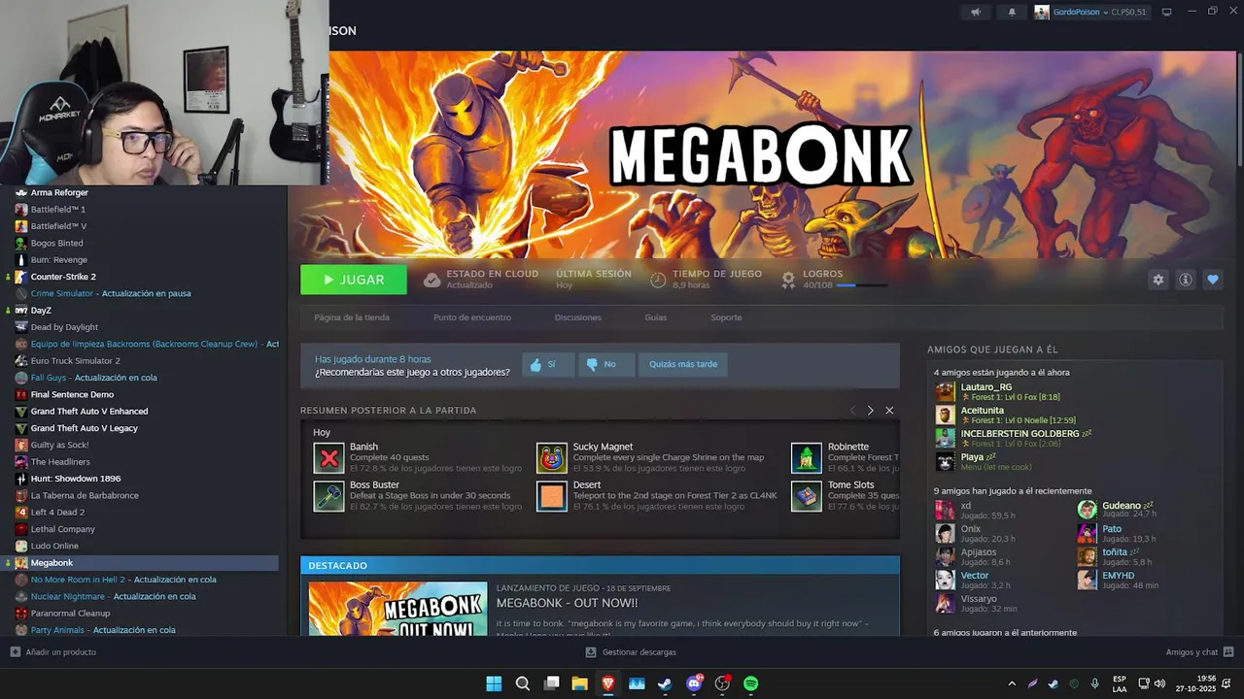Go to next post-game summary page
The image size is (1244, 699).
click(870, 411)
